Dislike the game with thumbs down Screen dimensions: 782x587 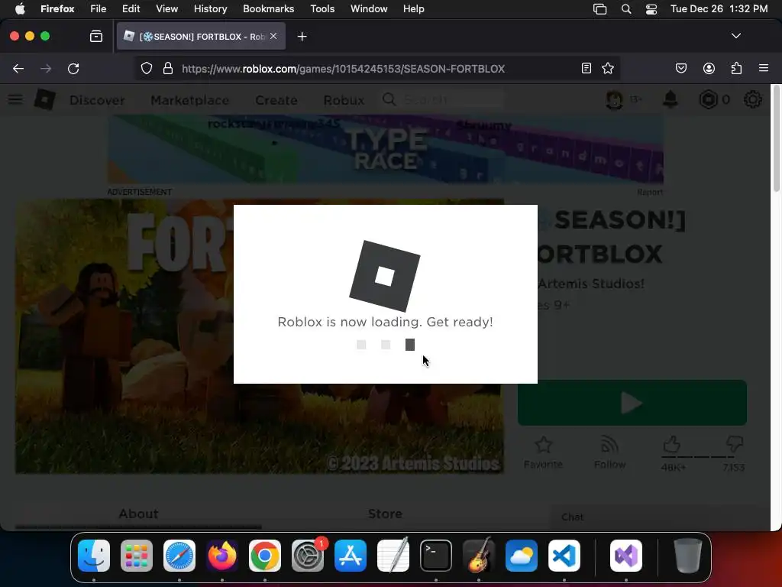click(735, 444)
